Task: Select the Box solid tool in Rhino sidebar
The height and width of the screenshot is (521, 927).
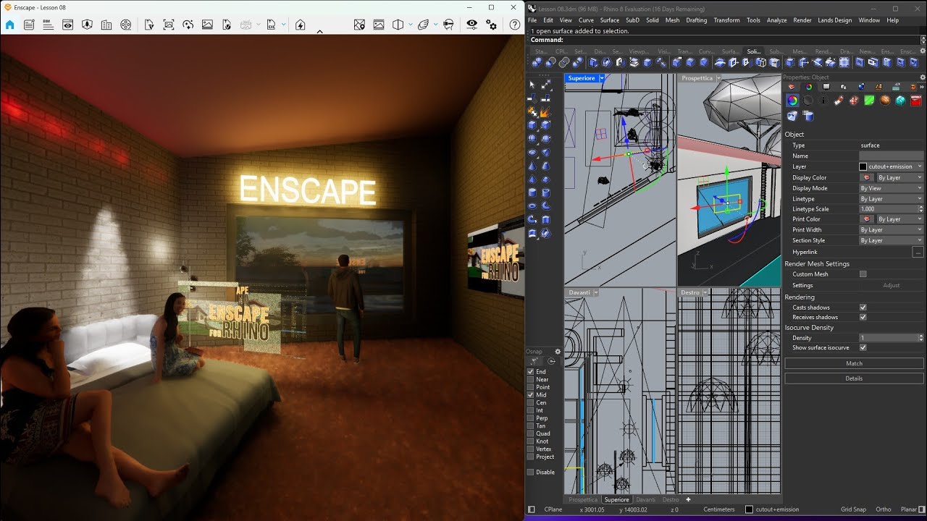Action: pyautogui.click(x=532, y=124)
